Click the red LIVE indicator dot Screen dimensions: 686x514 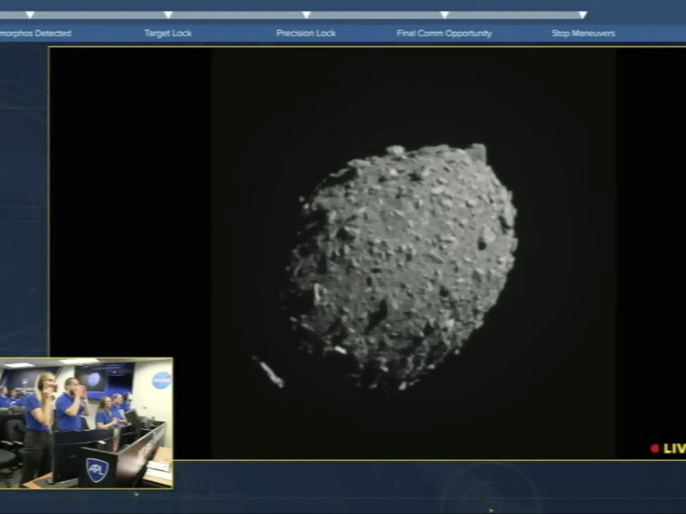[x=655, y=448]
